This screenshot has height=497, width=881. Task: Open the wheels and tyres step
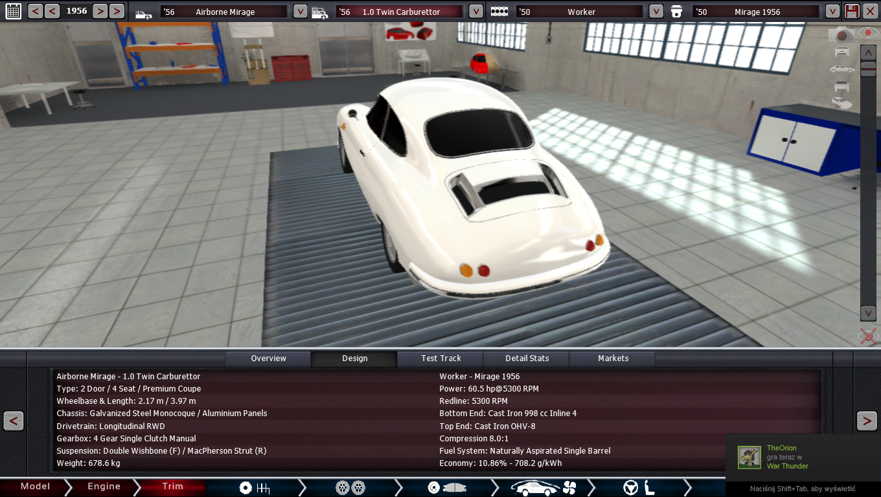click(x=350, y=487)
